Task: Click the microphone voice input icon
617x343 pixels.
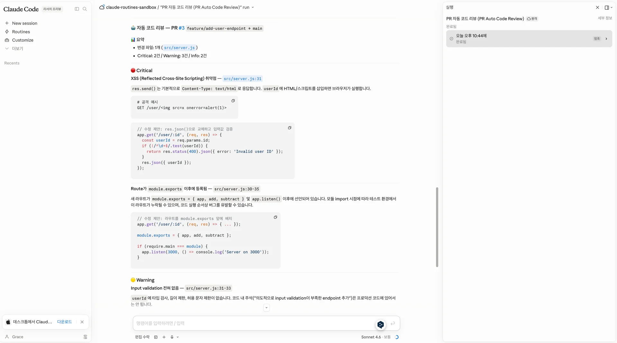Action: pos(172,337)
